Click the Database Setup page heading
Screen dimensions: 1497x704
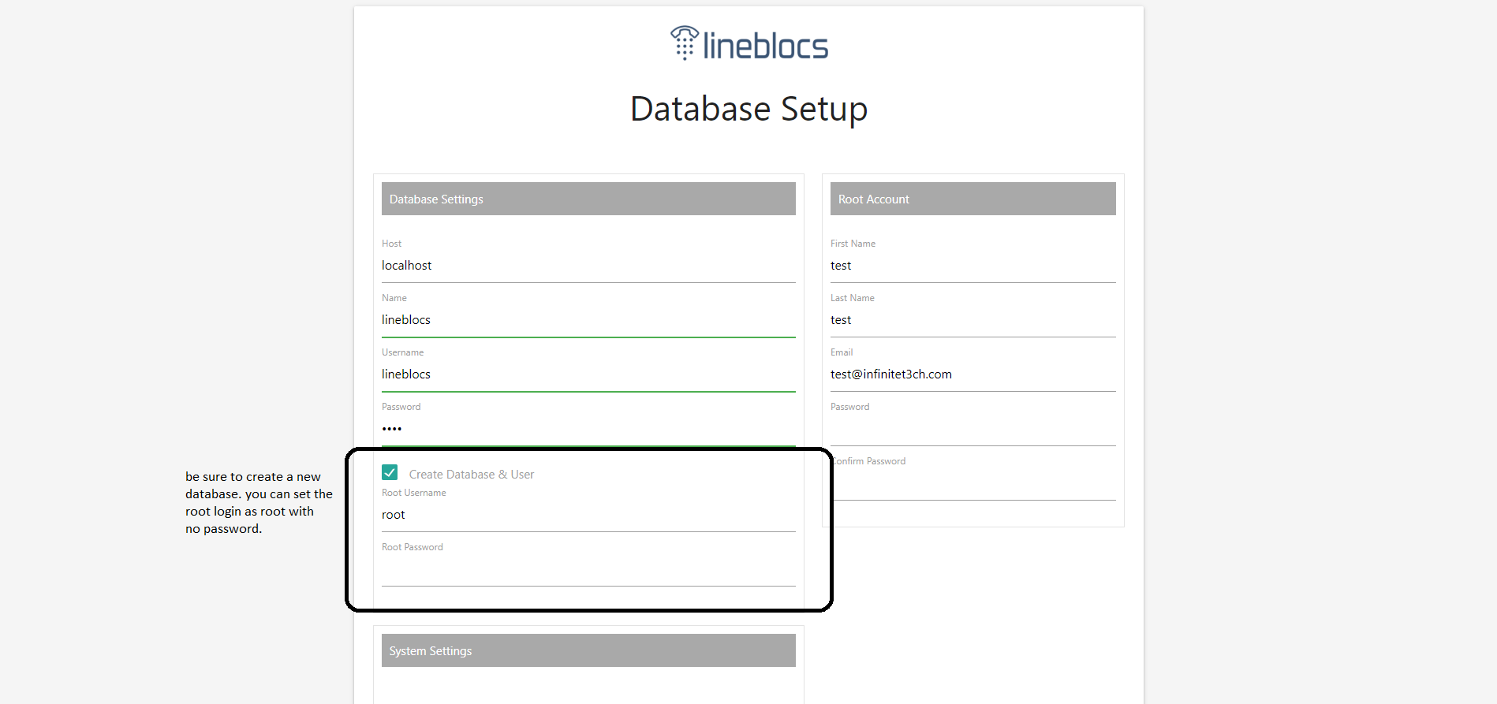748,109
